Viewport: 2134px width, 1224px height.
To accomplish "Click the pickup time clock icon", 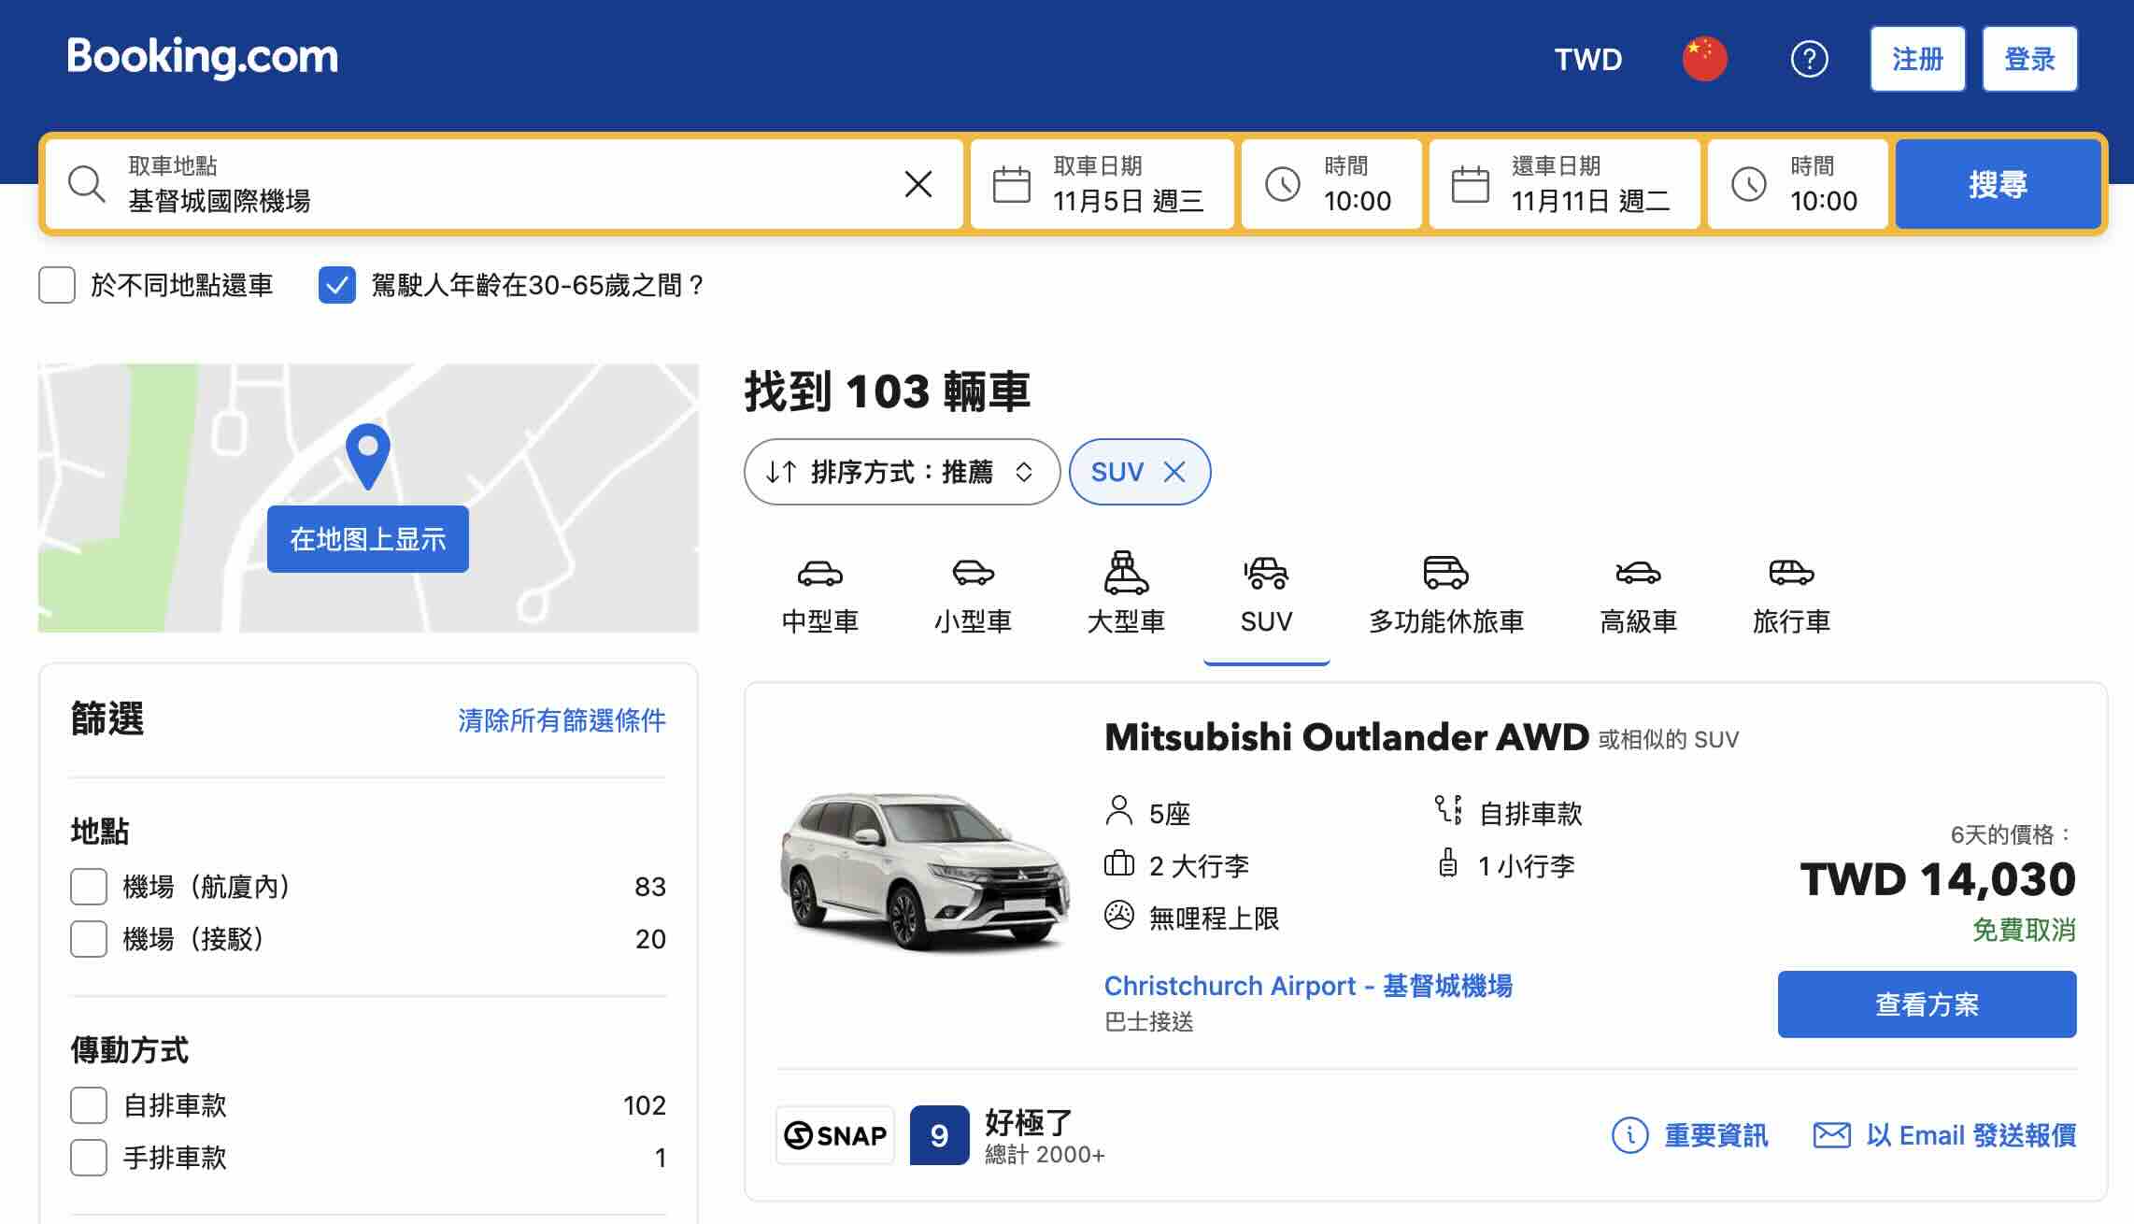I will point(1282,184).
